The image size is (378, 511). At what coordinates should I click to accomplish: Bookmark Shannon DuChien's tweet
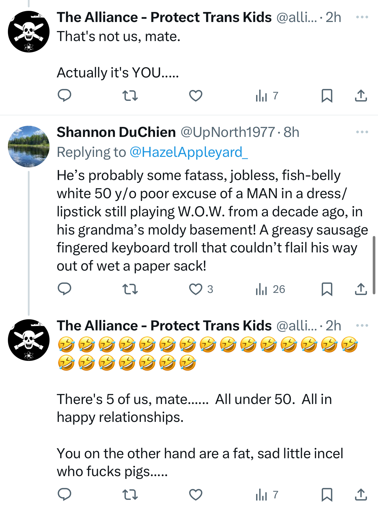(327, 289)
